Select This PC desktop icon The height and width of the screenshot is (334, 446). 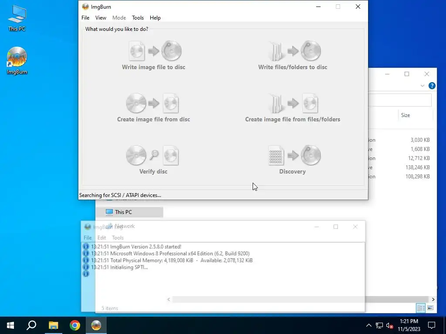17,18
